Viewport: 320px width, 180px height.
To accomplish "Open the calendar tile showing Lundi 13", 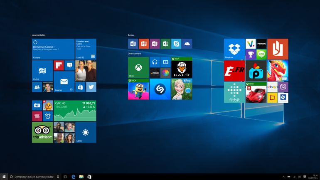I will [x=86, y=49].
